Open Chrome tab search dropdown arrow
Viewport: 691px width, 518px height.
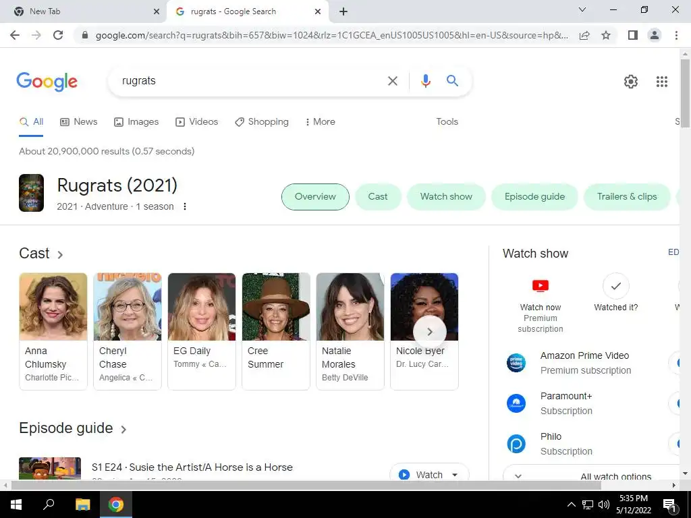pos(582,9)
